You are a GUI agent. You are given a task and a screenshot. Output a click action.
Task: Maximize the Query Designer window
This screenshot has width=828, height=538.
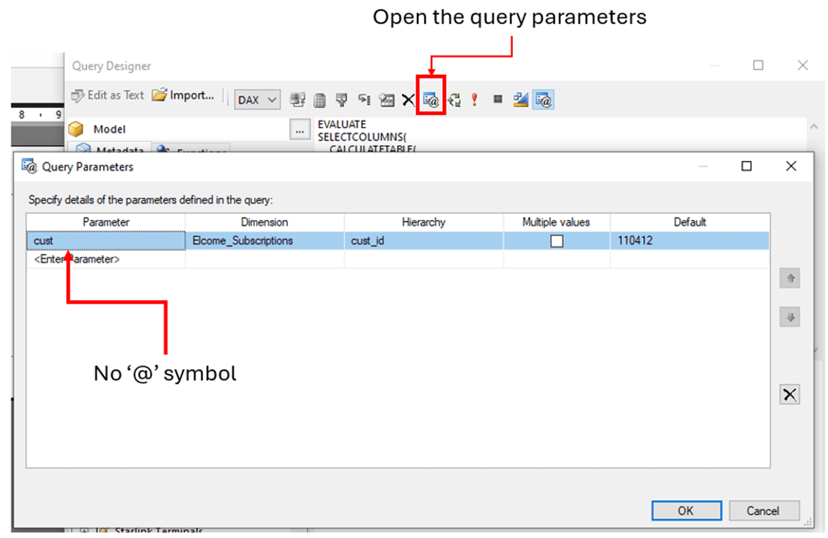point(758,65)
